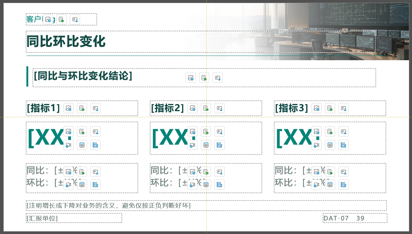Click the cameo icon beside [同比与环比变化结论]
The image size is (412, 234).
click(218, 78)
